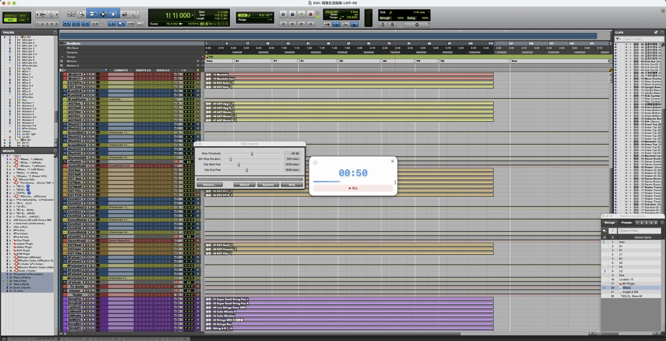Select the Scrubber speaker tool
666x341 pixels.
(x=125, y=14)
